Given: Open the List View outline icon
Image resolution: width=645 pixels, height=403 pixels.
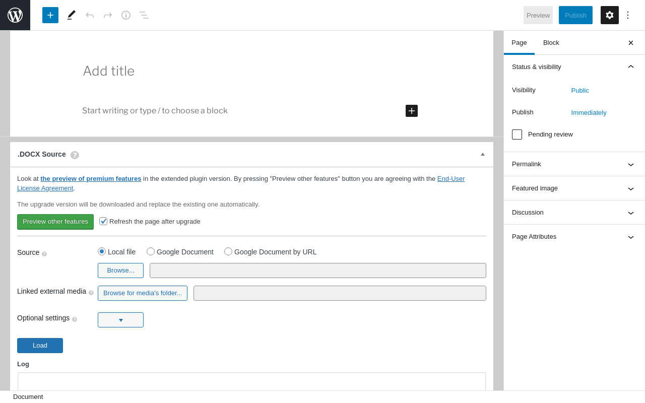Looking at the screenshot, I should (x=144, y=15).
